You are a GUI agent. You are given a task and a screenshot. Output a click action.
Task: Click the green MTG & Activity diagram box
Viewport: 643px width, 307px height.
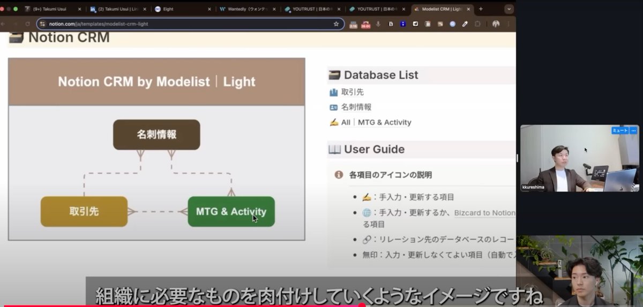[231, 211]
